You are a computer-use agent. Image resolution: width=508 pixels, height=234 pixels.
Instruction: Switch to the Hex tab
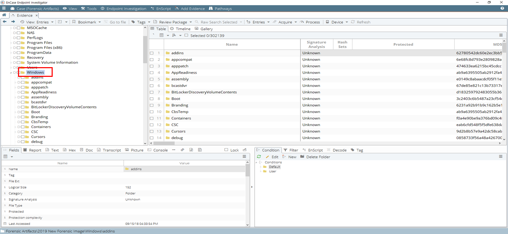(69, 150)
